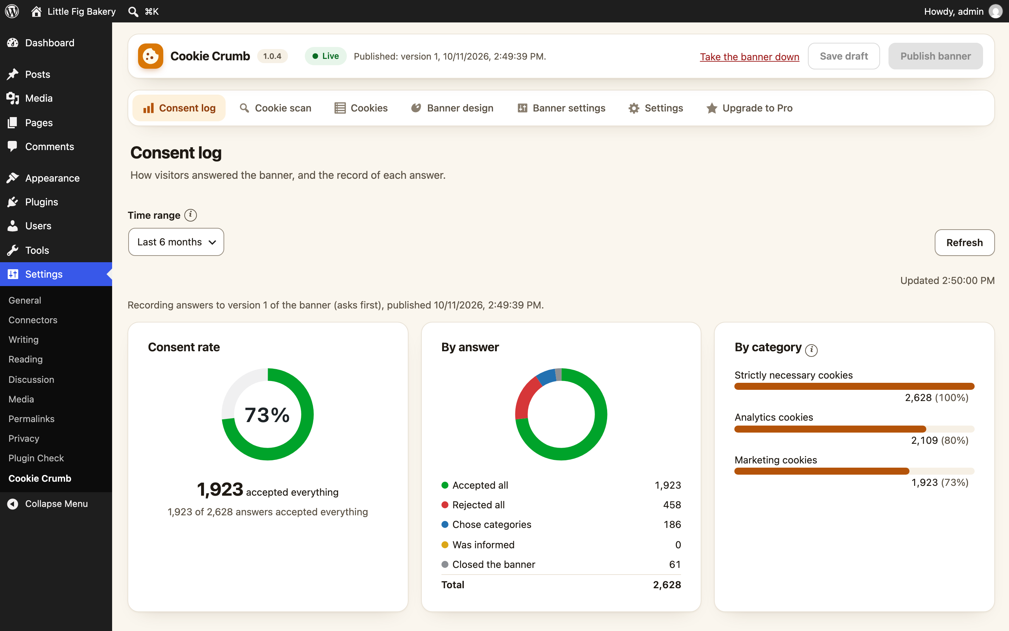
Task: Open Privacy submenu item
Action: (24, 438)
